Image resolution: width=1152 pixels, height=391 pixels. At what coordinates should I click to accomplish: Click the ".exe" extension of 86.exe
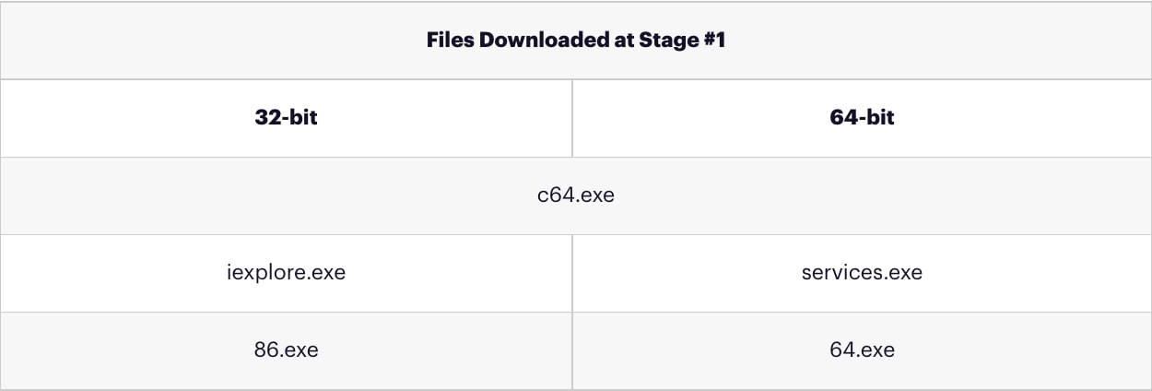tap(300, 350)
